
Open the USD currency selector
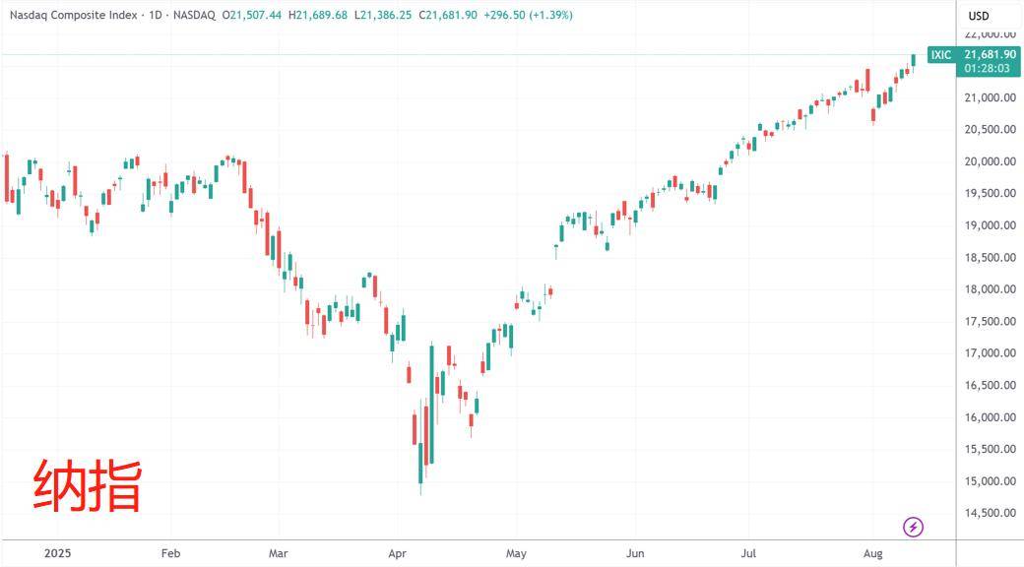tap(979, 16)
